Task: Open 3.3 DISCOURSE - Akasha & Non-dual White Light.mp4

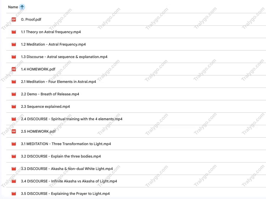Action: 67,169
